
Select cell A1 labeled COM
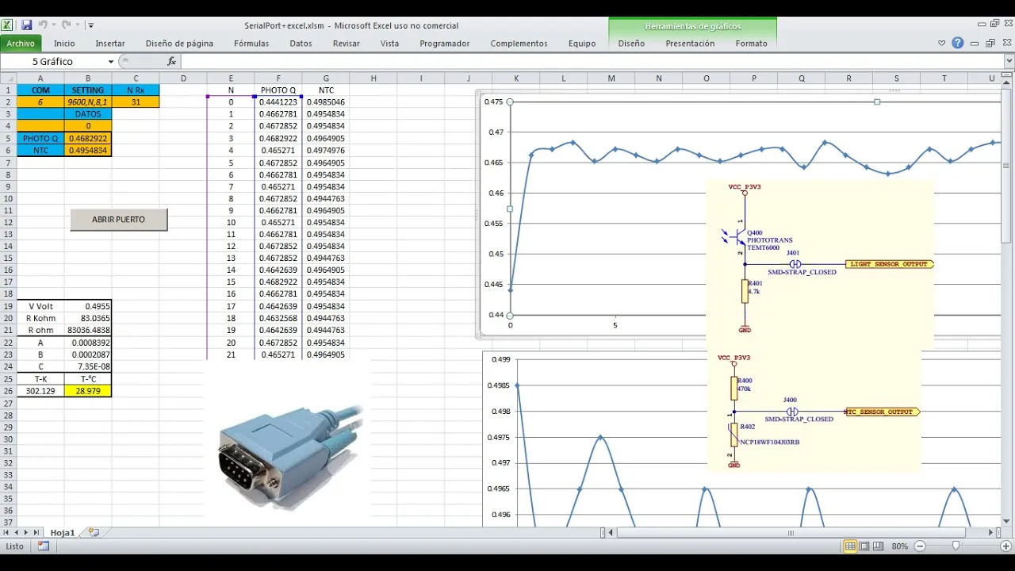pyautogui.click(x=40, y=90)
